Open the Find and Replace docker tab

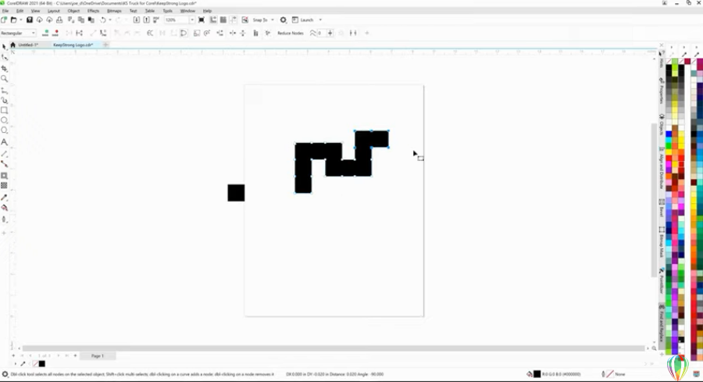point(662,323)
